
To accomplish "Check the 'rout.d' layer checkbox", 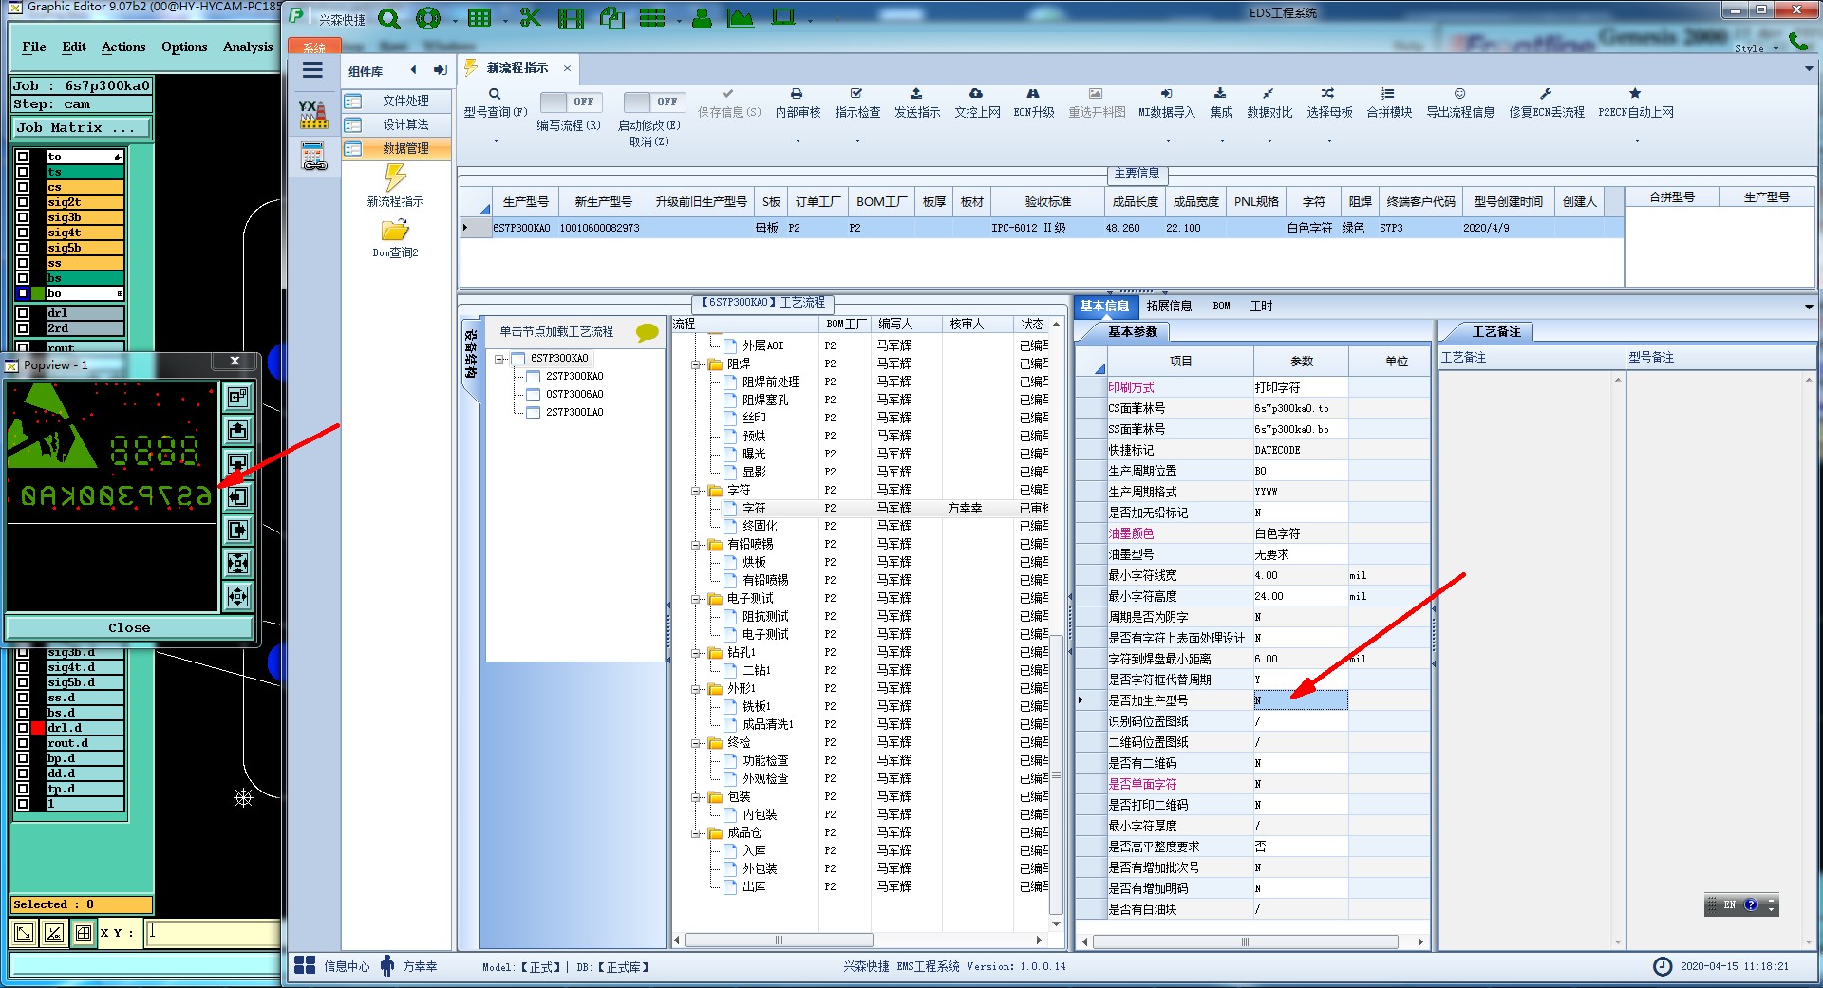I will [23, 743].
